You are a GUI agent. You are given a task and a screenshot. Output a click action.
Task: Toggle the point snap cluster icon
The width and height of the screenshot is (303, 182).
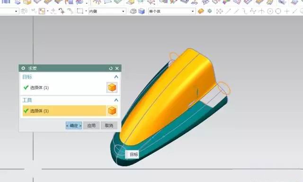tap(220, 11)
